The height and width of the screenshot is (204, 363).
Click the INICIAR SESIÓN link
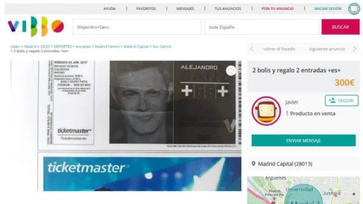pos(328,8)
